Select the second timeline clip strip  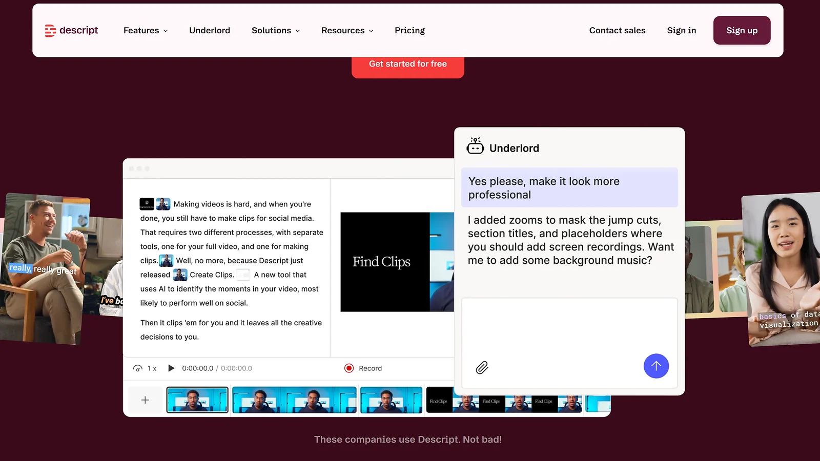click(294, 400)
